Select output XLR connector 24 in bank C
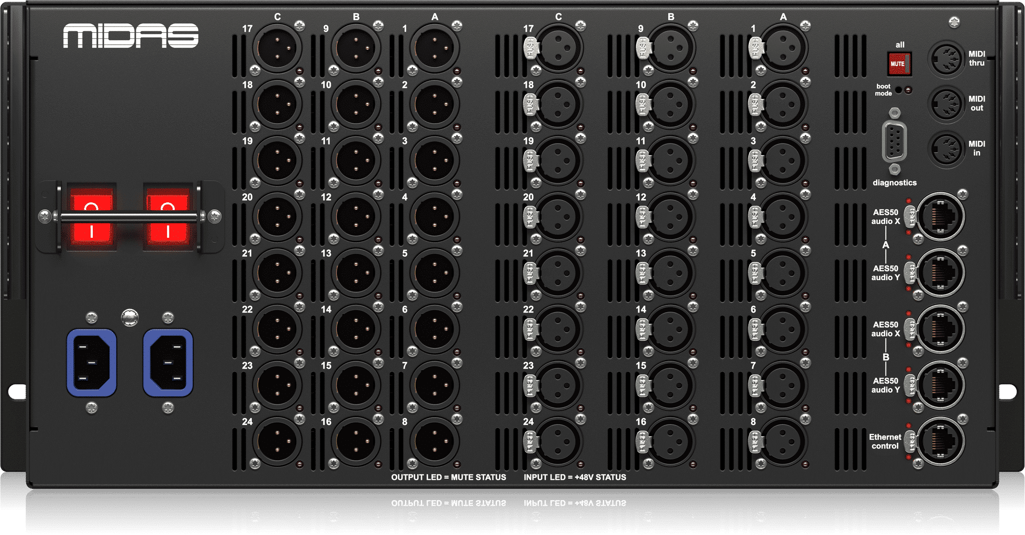Image resolution: width=1025 pixels, height=535 pixels. [x=277, y=442]
